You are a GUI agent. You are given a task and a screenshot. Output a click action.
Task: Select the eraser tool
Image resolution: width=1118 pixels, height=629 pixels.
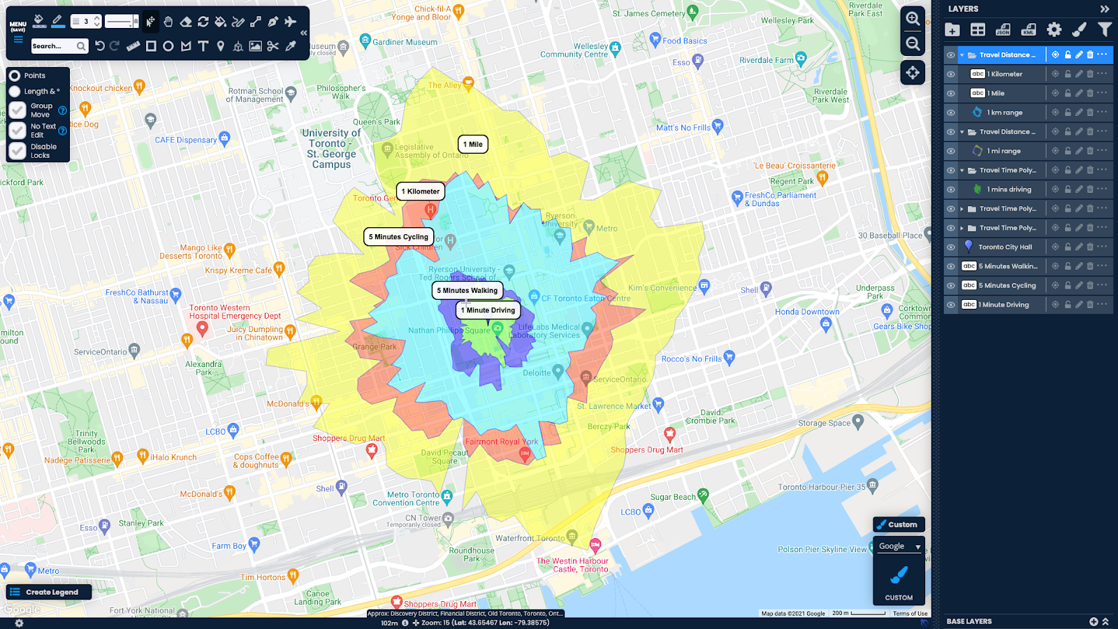point(186,22)
